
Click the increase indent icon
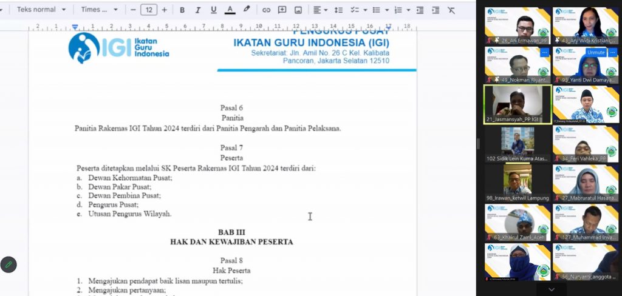436,10
